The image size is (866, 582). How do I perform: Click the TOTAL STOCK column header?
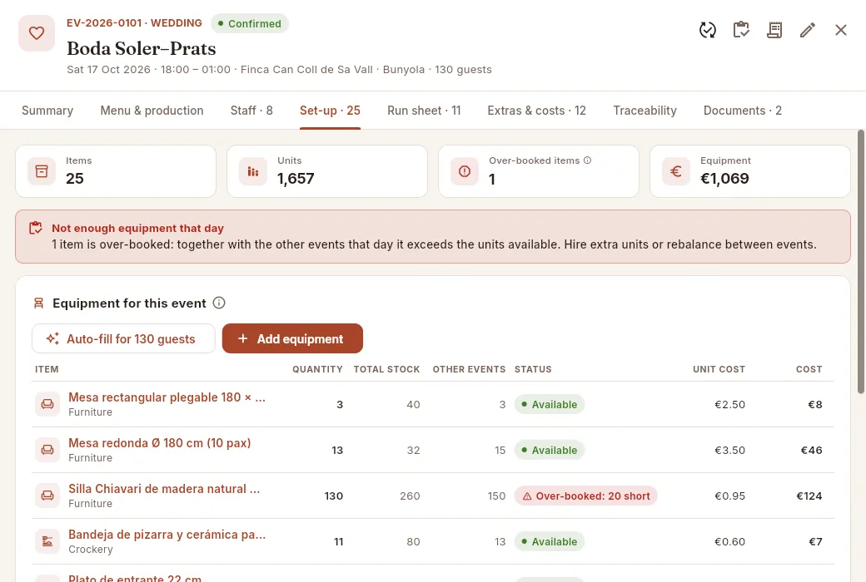click(x=386, y=369)
